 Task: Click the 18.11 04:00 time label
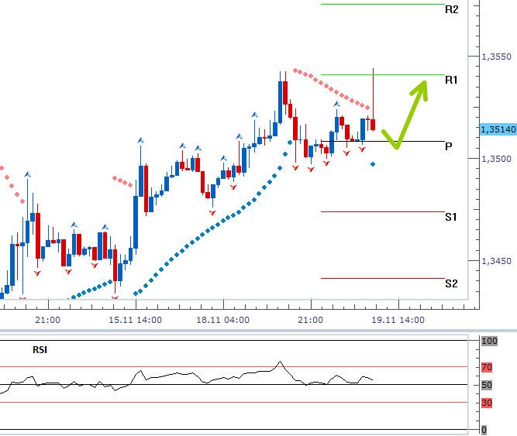(x=223, y=320)
